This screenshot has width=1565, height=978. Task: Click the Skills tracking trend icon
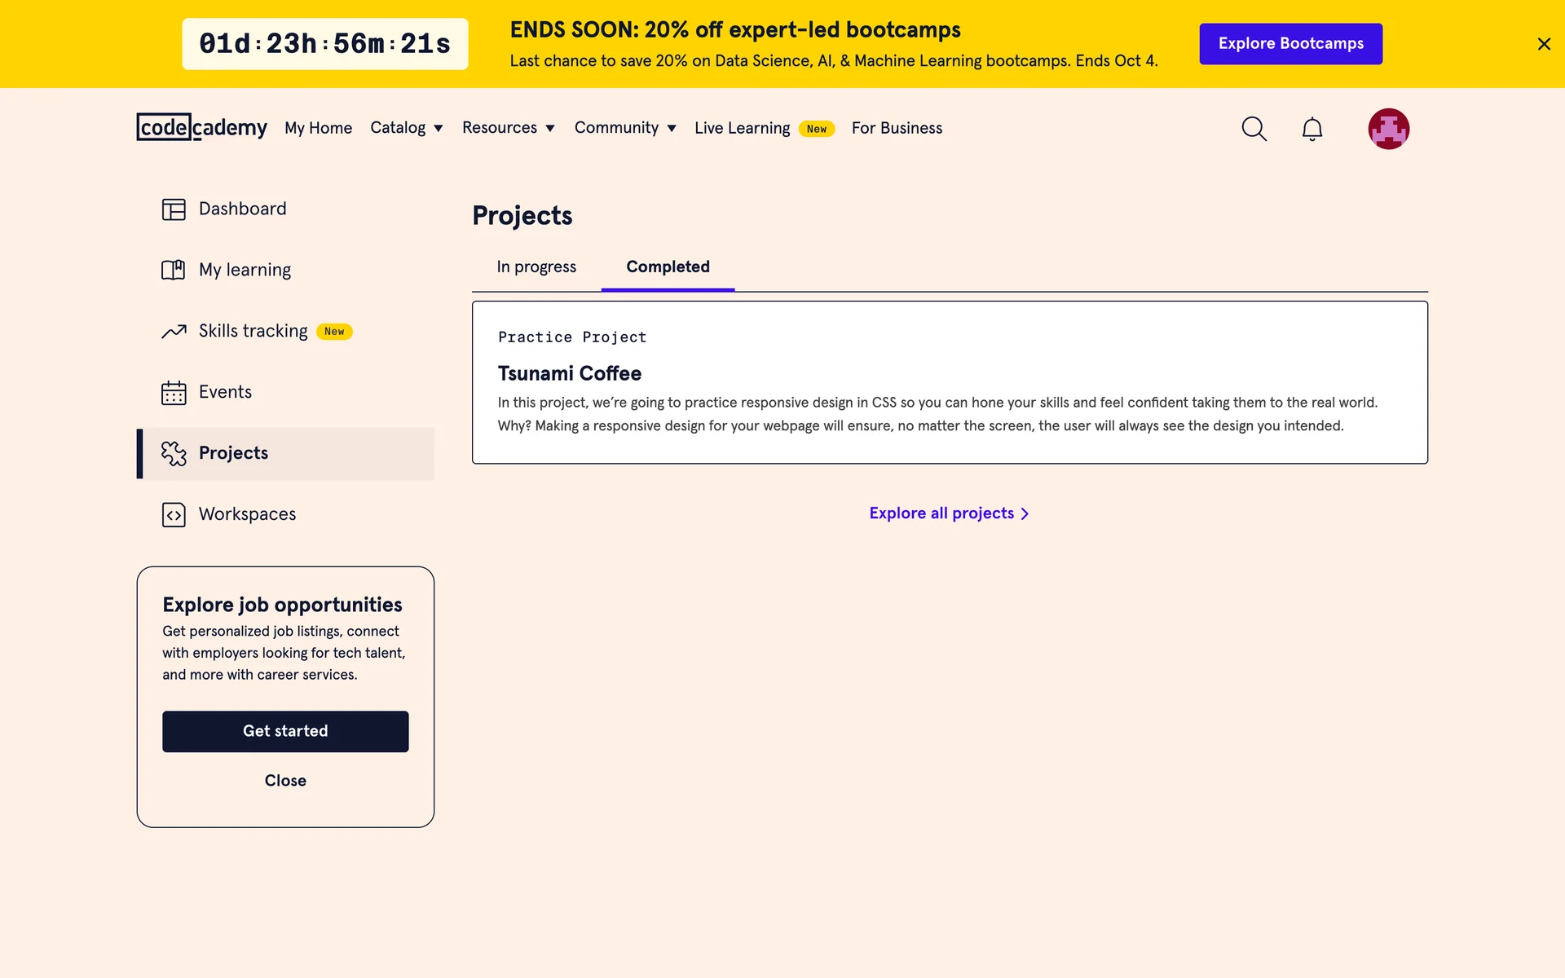174,332
